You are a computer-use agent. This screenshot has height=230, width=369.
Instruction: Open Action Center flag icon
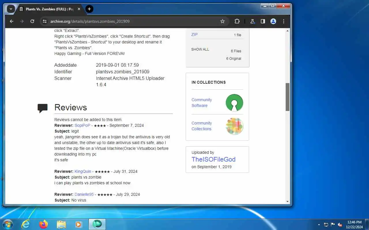(x=333, y=225)
